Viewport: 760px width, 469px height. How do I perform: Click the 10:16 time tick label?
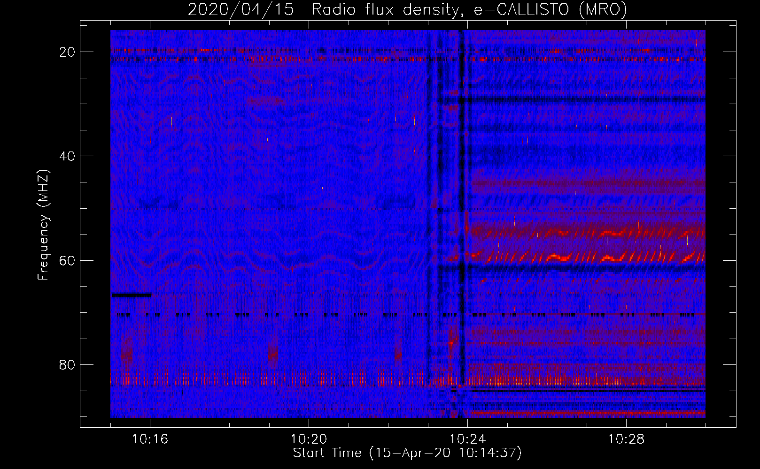(150, 439)
